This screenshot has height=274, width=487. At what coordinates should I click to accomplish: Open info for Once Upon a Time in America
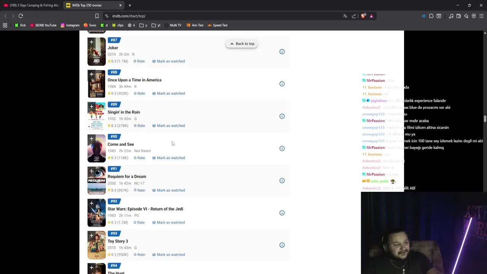282,84
